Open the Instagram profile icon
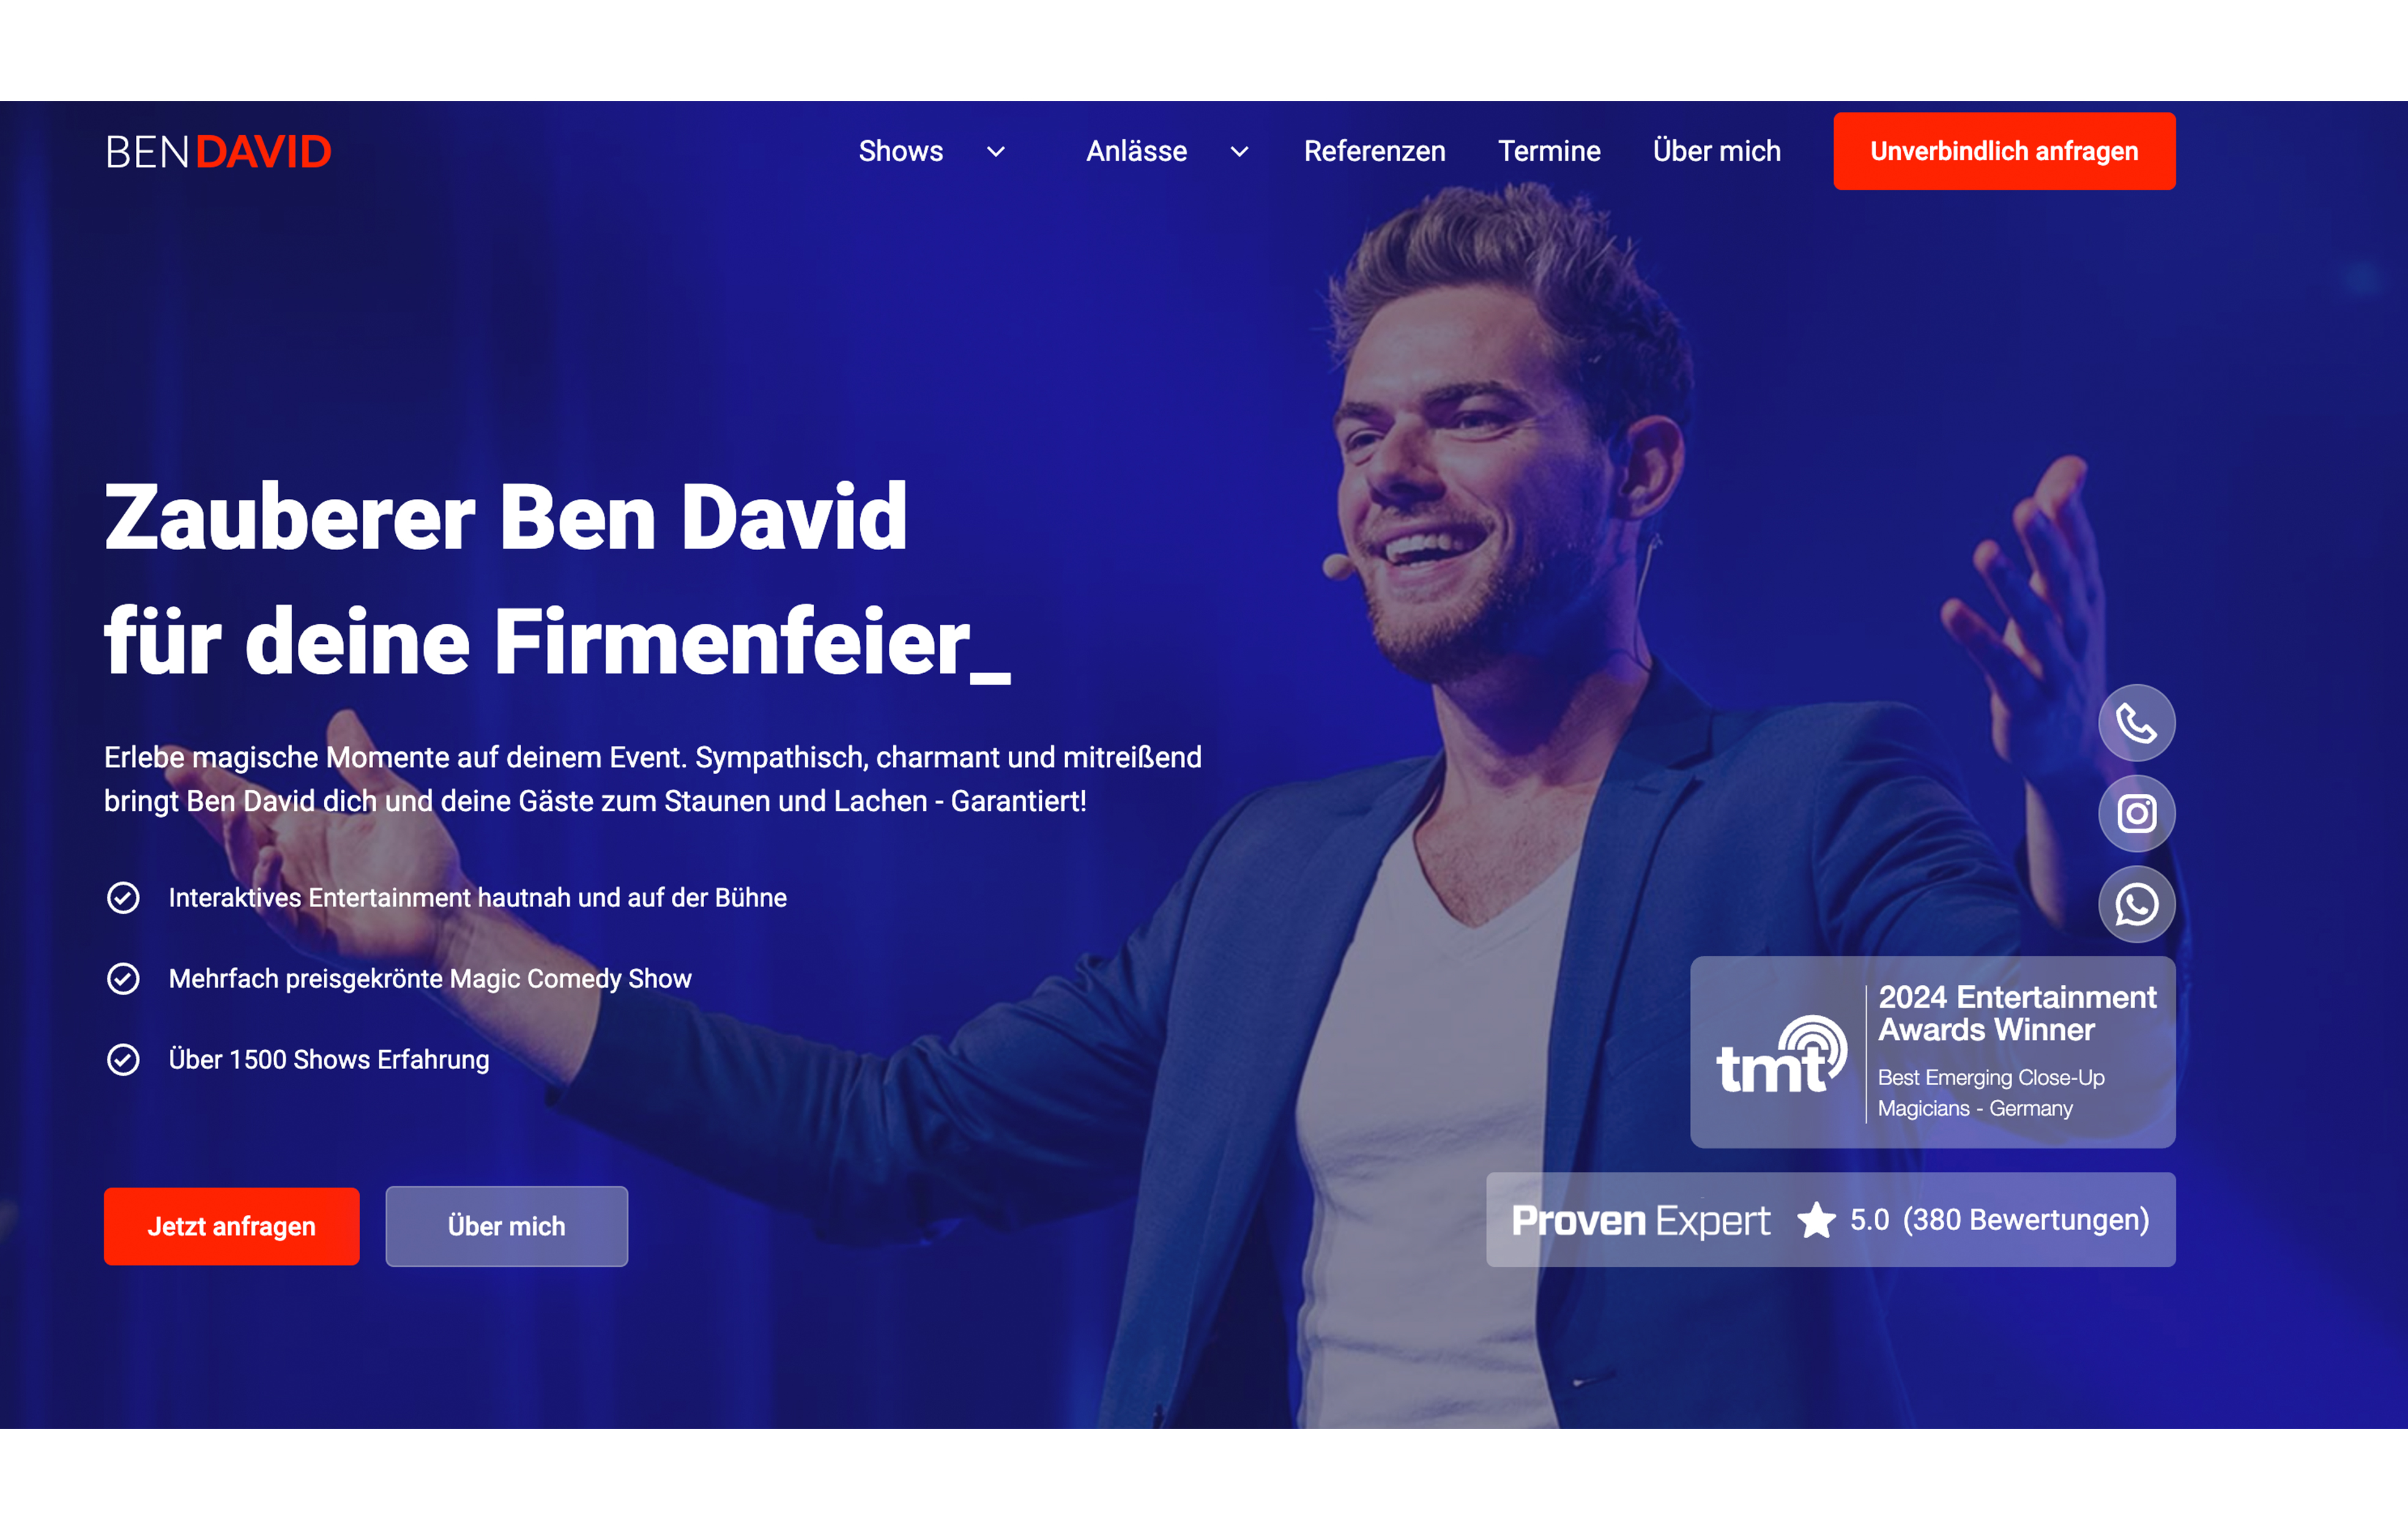 [x=2136, y=813]
